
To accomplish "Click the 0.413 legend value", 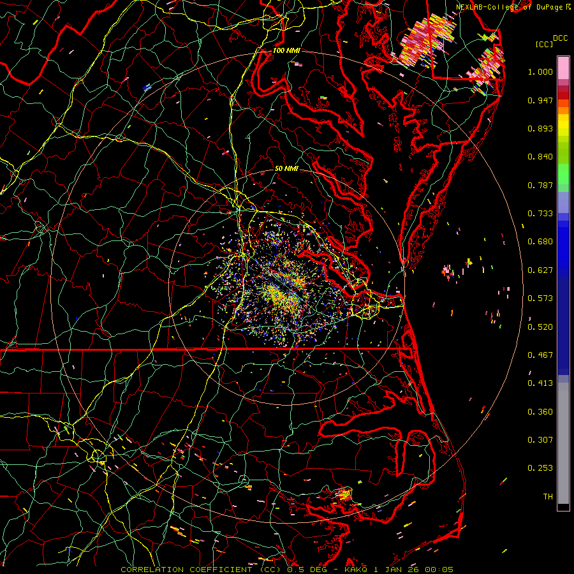I will 540,383.
